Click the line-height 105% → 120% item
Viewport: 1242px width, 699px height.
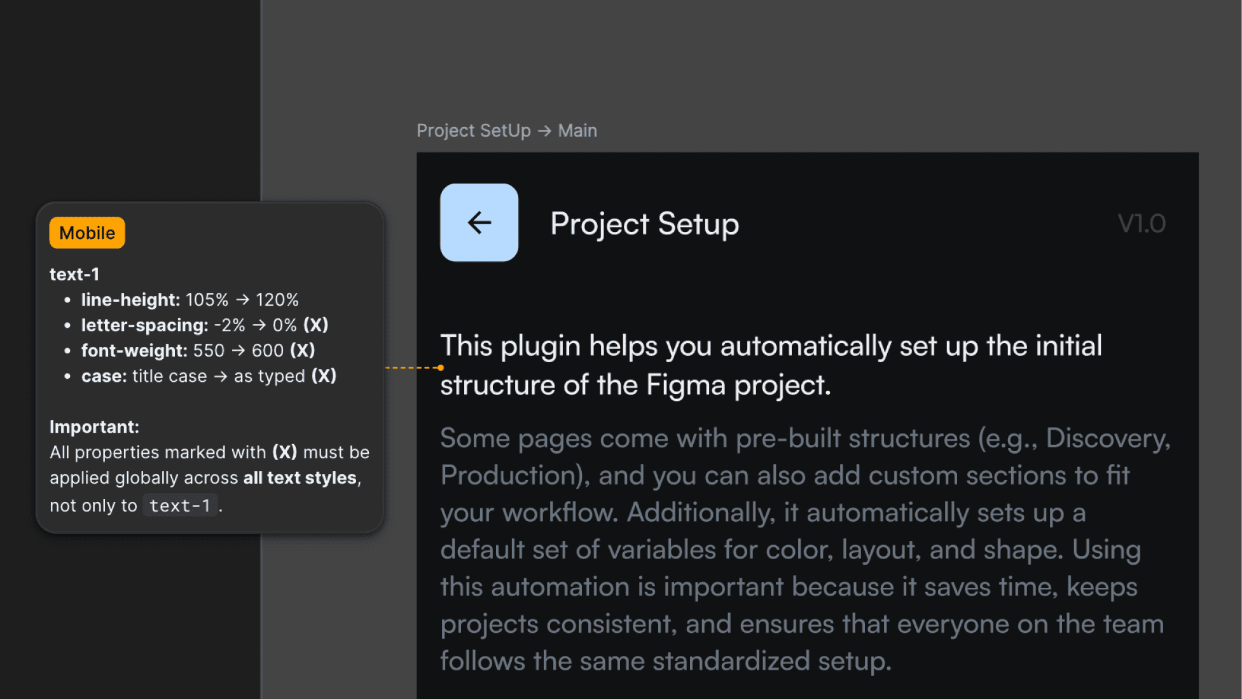coord(190,299)
